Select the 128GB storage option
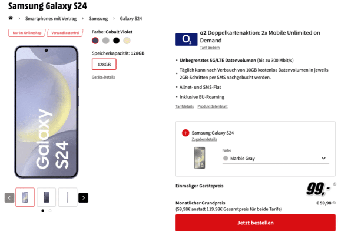Screen dimensions: 338x235 pos(104,64)
